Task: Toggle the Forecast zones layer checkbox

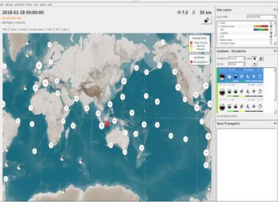Action: [271, 26]
